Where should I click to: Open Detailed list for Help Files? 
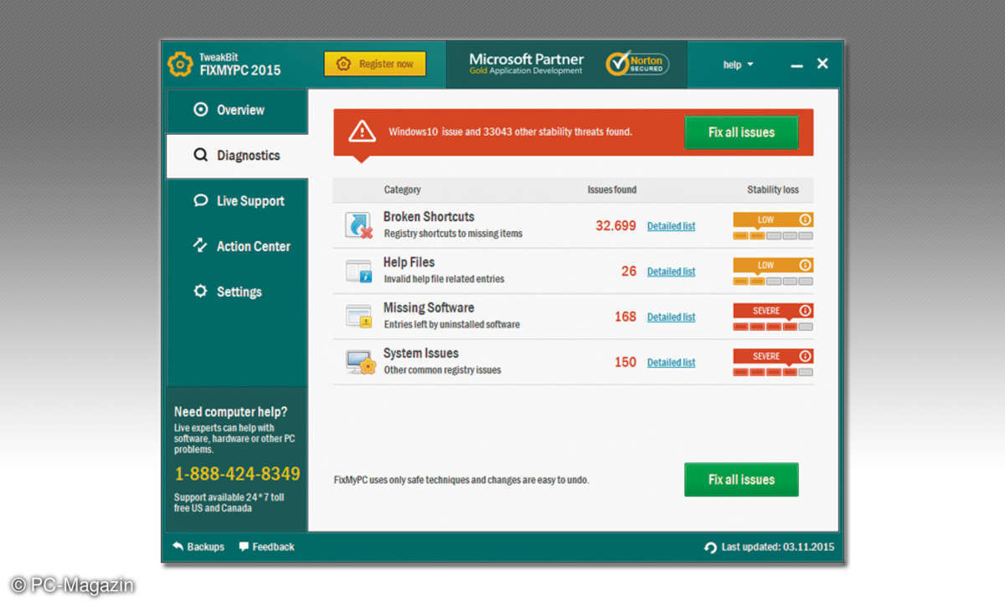[671, 271]
